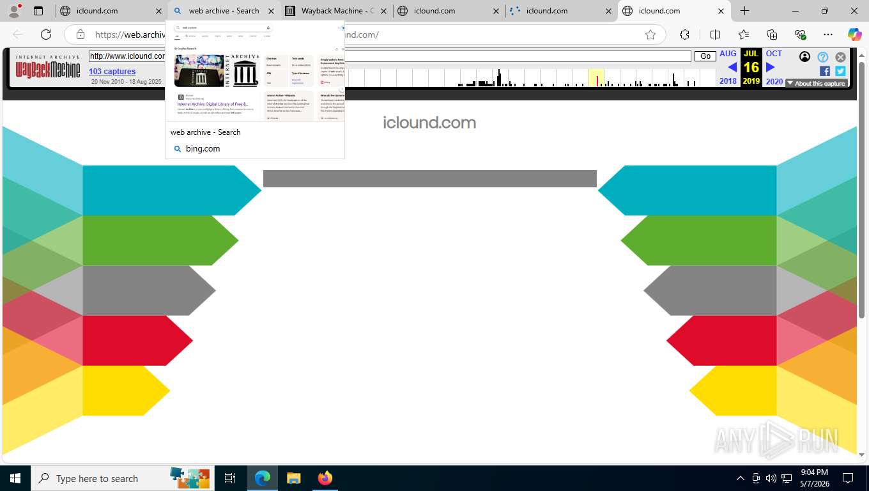The width and height of the screenshot is (869, 491).
Task: Click the Go button in Wayback toolbar
Action: click(x=705, y=56)
